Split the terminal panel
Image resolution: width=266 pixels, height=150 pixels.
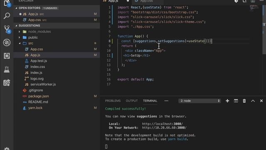(236, 101)
